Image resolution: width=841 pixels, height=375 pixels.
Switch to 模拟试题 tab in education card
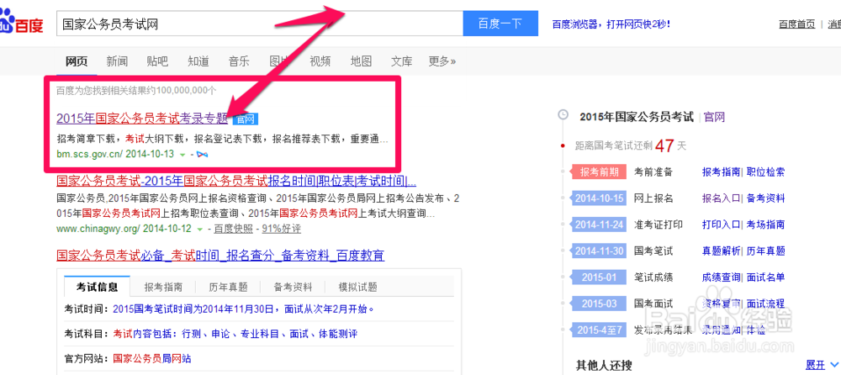click(x=357, y=287)
